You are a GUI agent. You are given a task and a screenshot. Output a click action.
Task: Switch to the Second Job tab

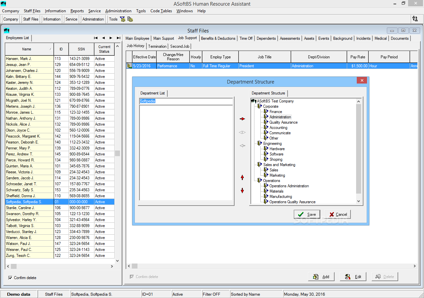pyautogui.click(x=180, y=46)
